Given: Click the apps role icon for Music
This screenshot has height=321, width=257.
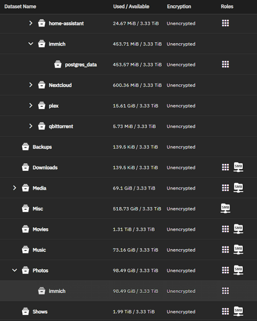Looking at the screenshot, I should [225, 250].
